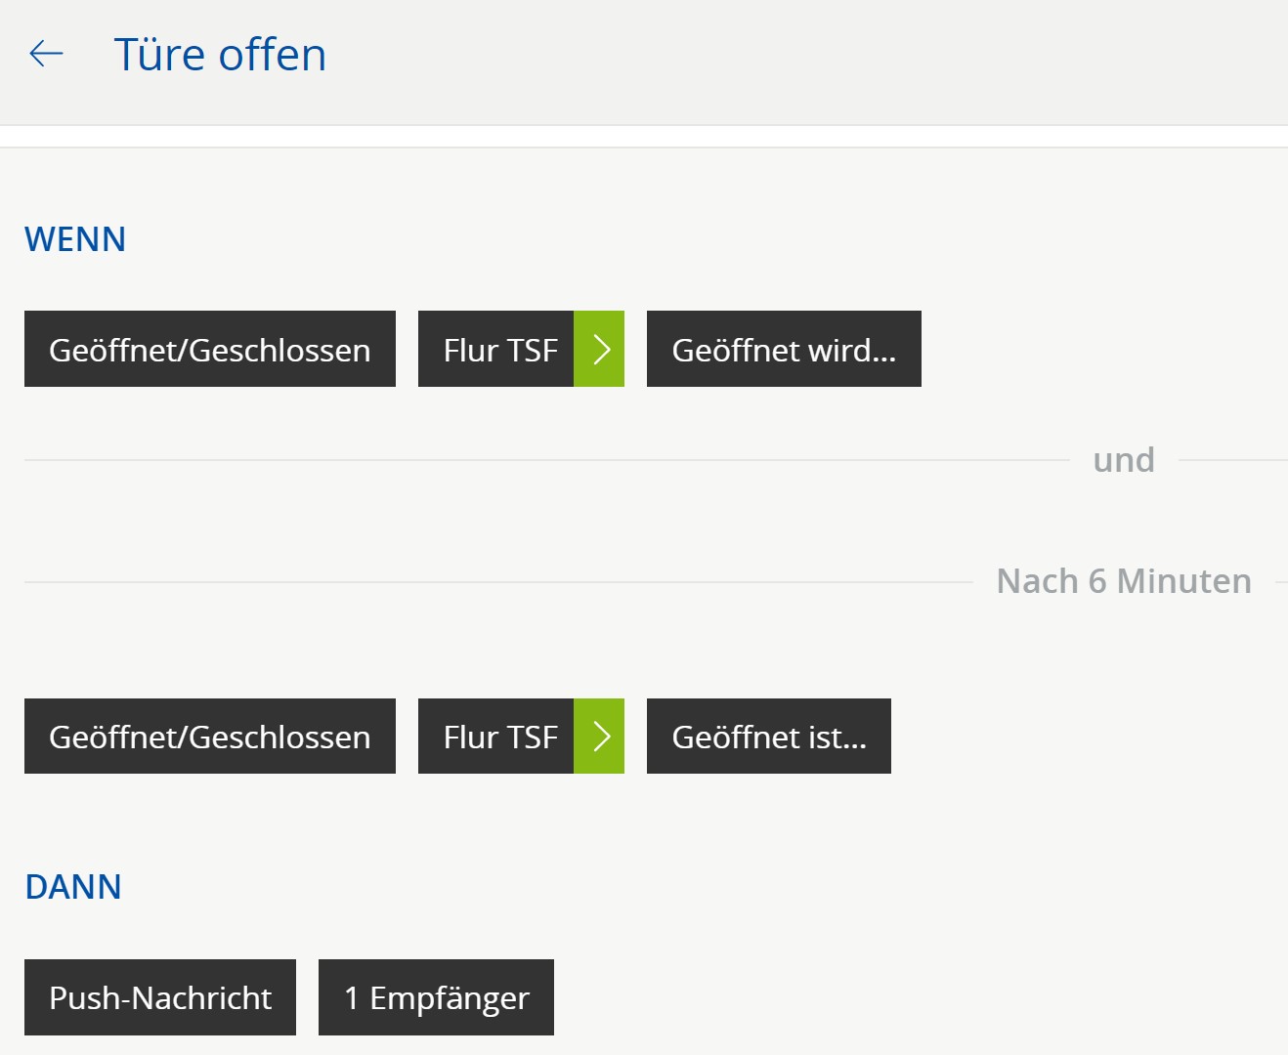The image size is (1288, 1055).
Task: Click the green chevron in the Geöffnet wird row
Action: point(599,349)
